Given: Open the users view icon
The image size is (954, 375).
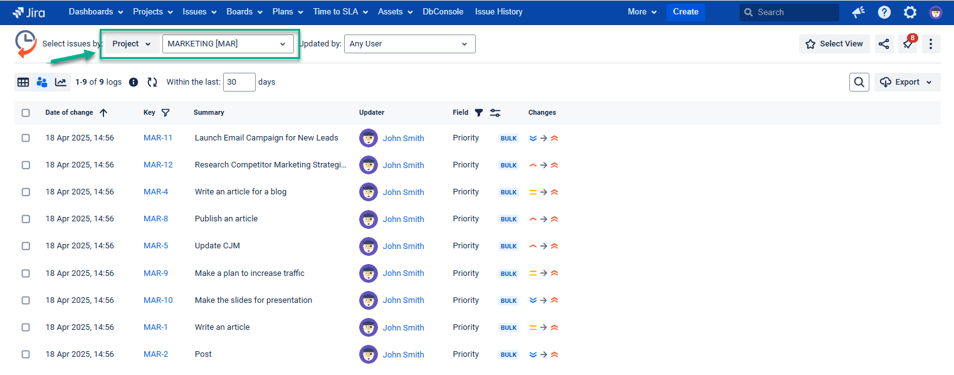Looking at the screenshot, I should tap(42, 82).
